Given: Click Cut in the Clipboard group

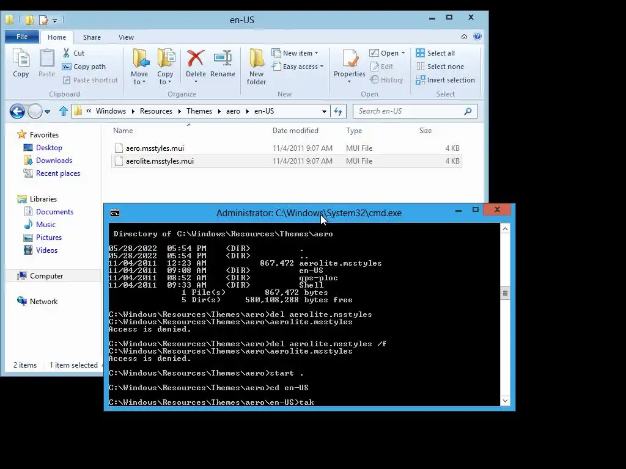Looking at the screenshot, I should click(x=74, y=53).
